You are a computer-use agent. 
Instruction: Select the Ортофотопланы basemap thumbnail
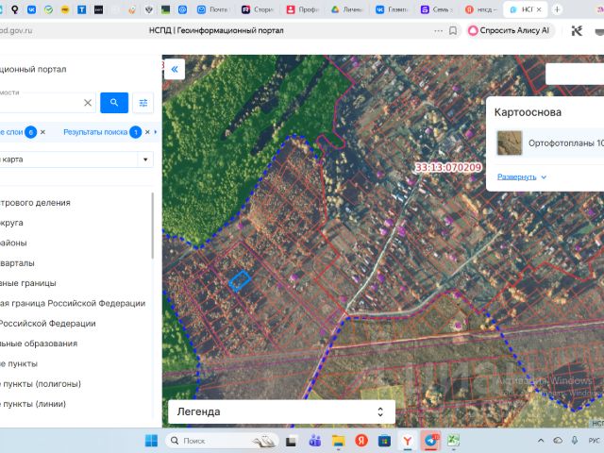(x=510, y=143)
